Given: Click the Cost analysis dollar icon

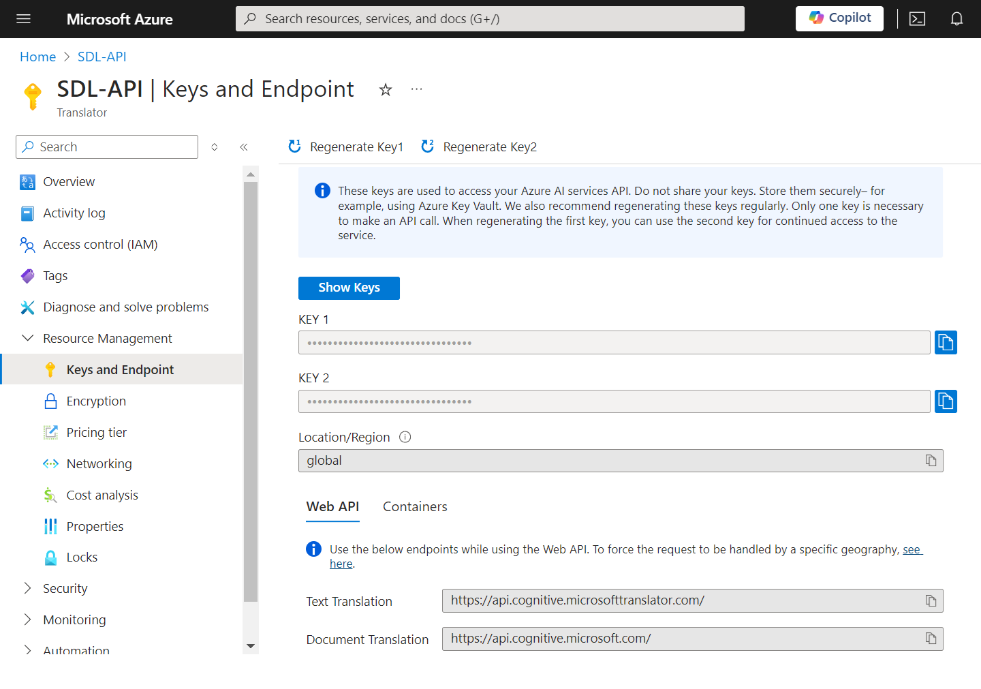Looking at the screenshot, I should pyautogui.click(x=50, y=495).
